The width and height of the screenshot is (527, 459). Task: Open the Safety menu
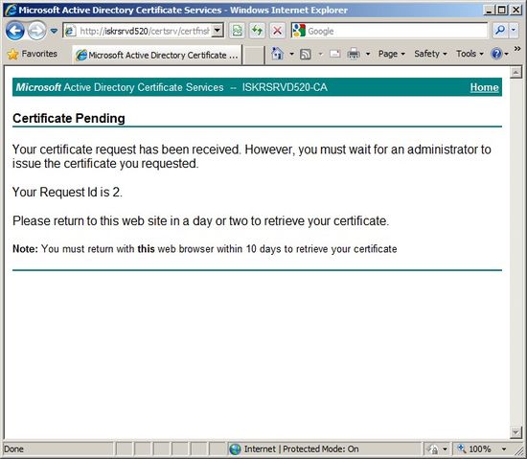(430, 54)
